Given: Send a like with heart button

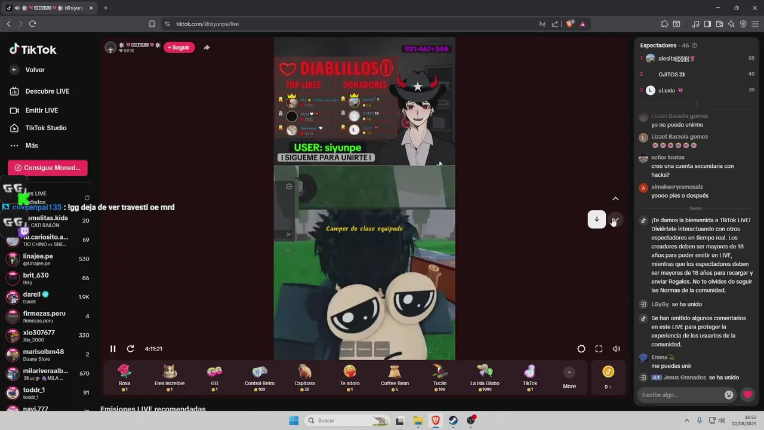Looking at the screenshot, I should (747, 395).
